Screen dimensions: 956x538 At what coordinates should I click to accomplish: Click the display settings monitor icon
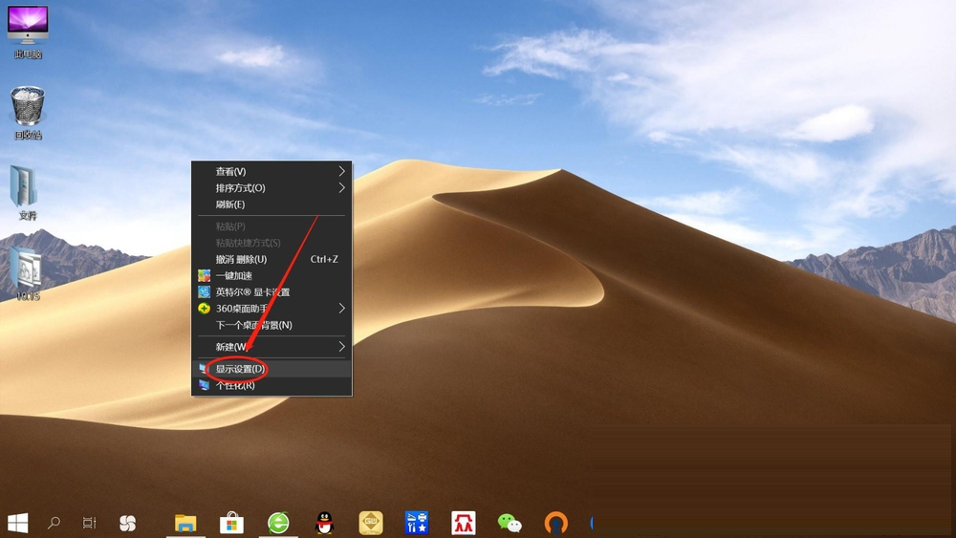coord(203,369)
